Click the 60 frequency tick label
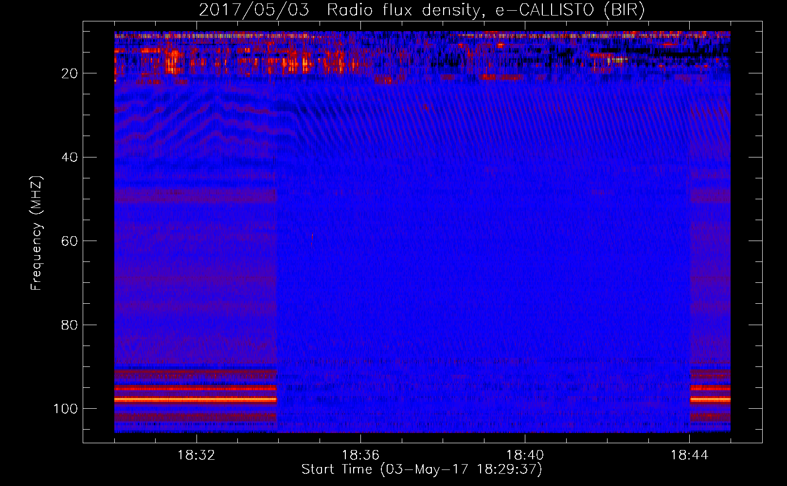Screen dimensions: 787x486 tap(70, 241)
